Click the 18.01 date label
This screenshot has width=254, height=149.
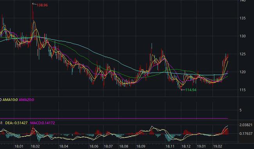coord(19,146)
